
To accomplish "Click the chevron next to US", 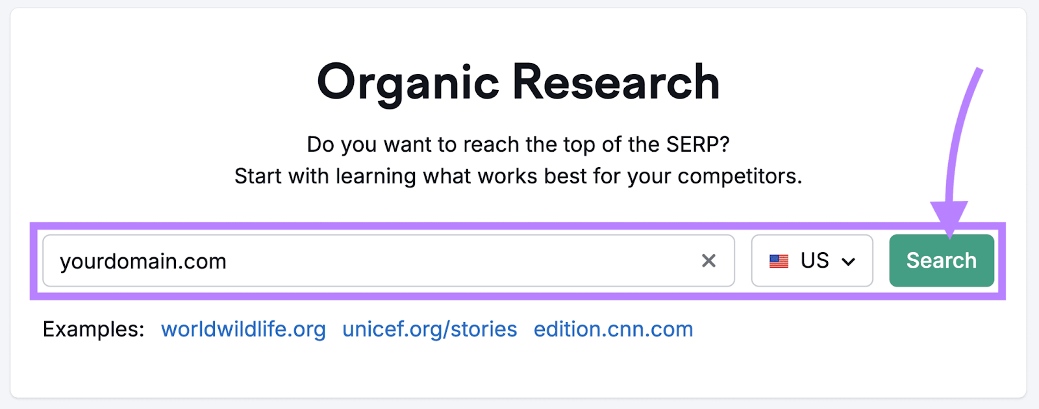I will [x=847, y=261].
